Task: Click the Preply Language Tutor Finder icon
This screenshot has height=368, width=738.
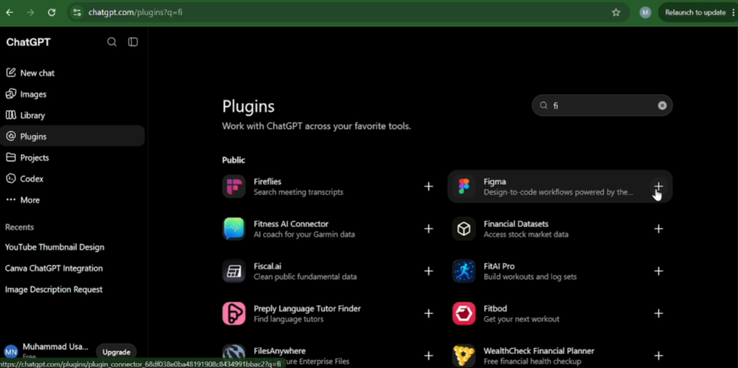Action: [234, 314]
